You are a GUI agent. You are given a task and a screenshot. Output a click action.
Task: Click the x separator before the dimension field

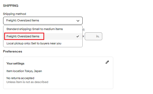(83, 36)
